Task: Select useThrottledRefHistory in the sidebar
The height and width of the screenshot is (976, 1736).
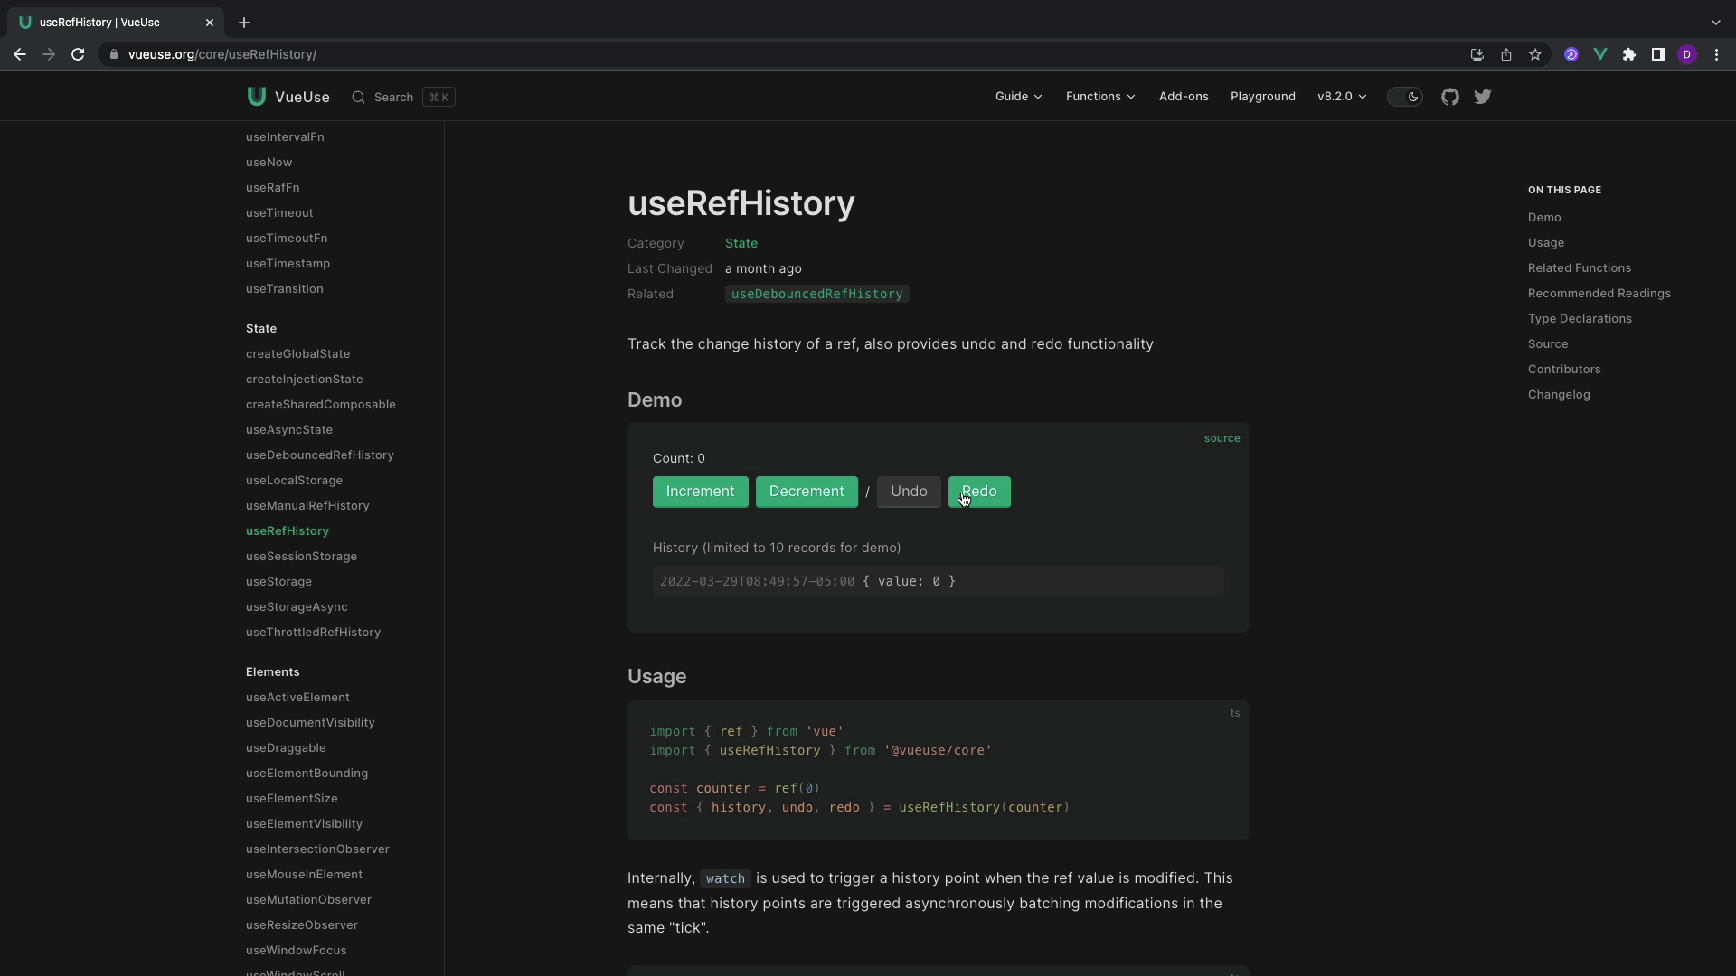Action: [313, 633]
